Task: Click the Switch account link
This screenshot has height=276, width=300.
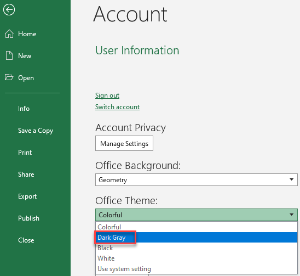Action: pyautogui.click(x=117, y=107)
